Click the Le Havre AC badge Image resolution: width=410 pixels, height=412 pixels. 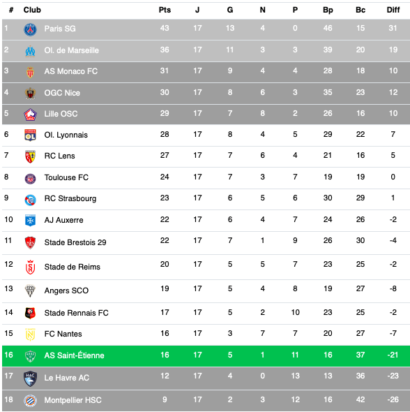click(x=30, y=378)
